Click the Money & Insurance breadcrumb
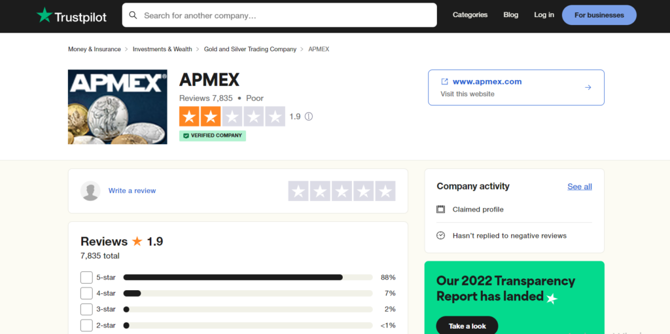 click(x=94, y=49)
